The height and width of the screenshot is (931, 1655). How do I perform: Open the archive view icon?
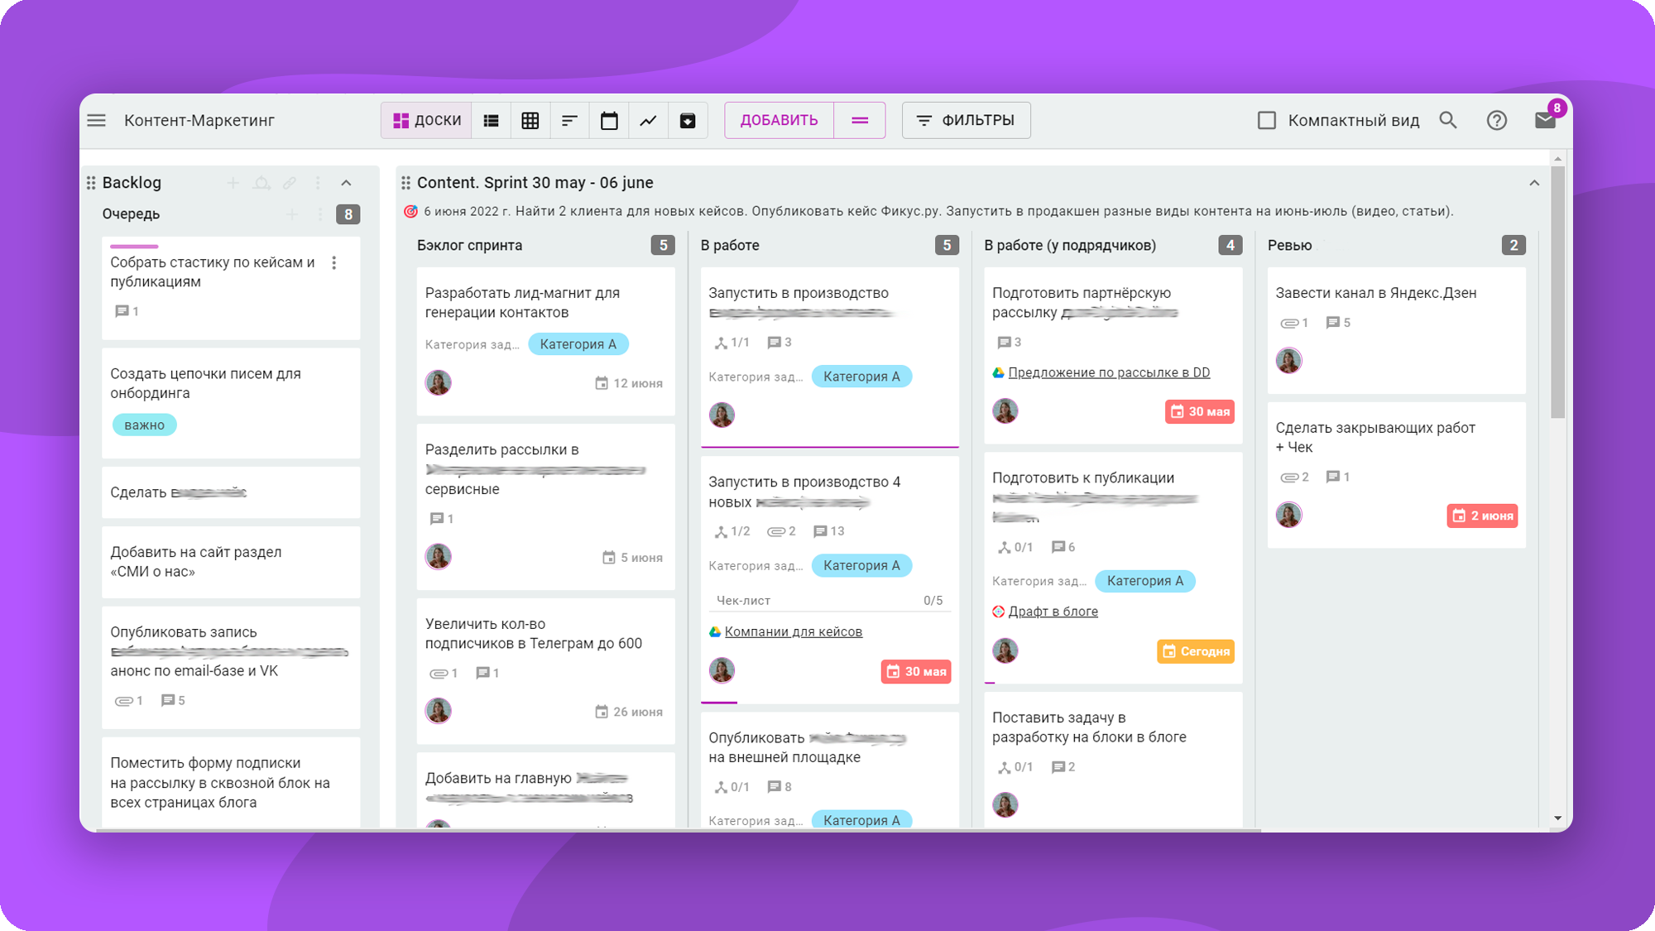point(688,121)
